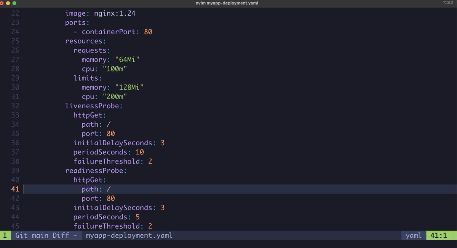The width and height of the screenshot is (457, 248).
Task: Click the "128Mi" memory value
Action: (129, 87)
